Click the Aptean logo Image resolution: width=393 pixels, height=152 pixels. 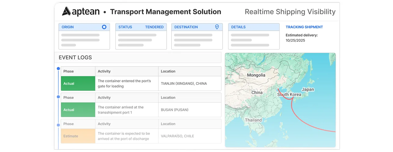[81, 12]
